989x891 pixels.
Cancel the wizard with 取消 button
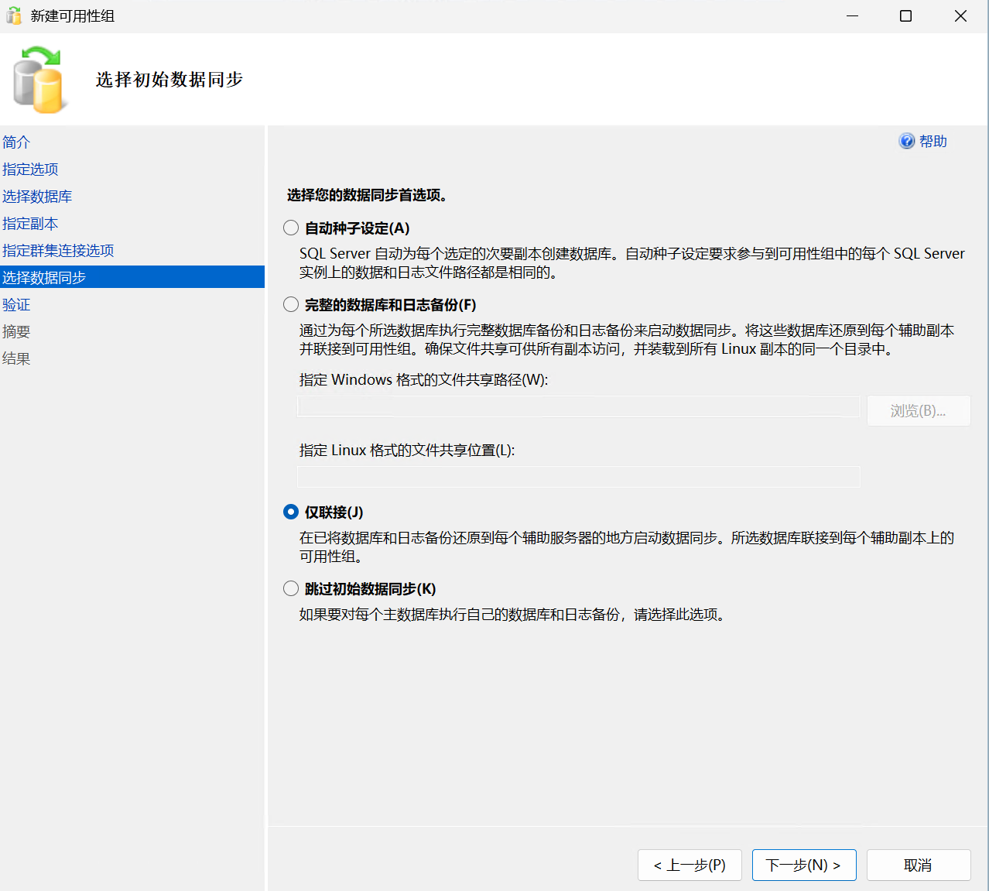(918, 865)
